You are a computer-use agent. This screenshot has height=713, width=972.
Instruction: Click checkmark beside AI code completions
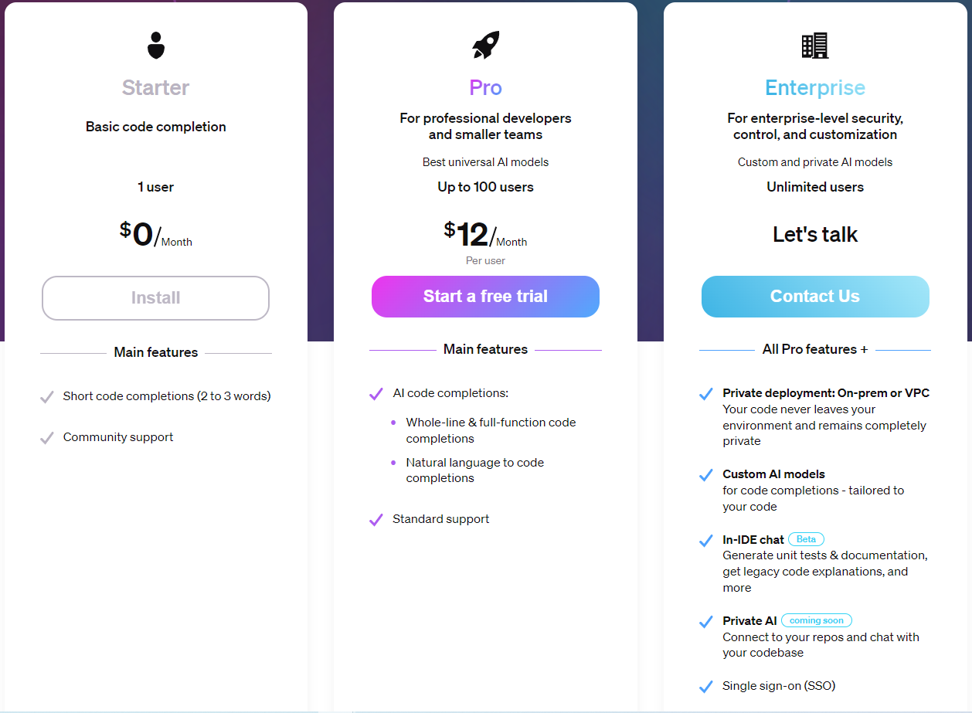pyautogui.click(x=376, y=394)
